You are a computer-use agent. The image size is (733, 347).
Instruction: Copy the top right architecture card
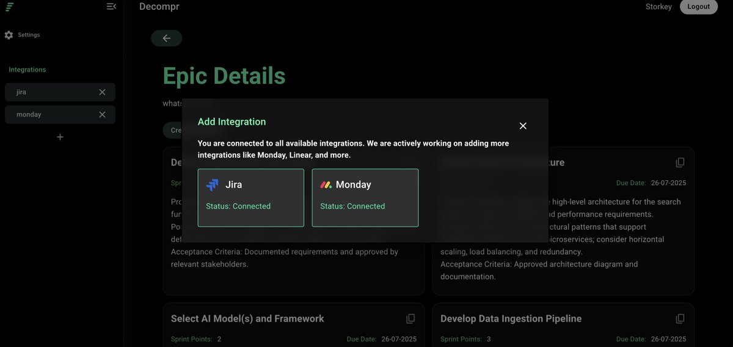(680, 163)
